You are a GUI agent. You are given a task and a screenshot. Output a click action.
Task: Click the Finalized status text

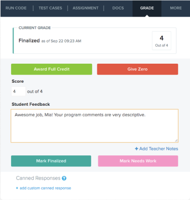click(29, 41)
